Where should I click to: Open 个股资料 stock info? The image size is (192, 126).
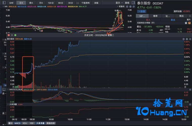point(85,3)
